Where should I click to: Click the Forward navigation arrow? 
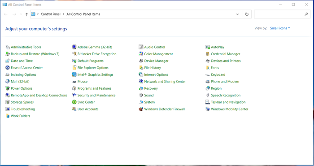pos(14,14)
